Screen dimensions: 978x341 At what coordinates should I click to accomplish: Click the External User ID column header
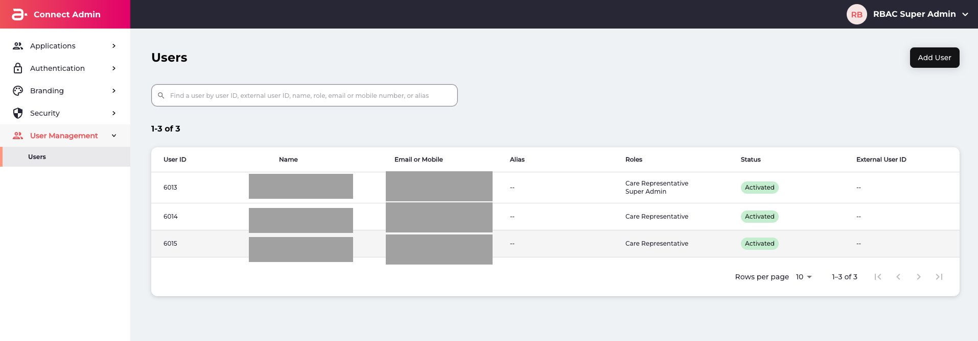881,160
